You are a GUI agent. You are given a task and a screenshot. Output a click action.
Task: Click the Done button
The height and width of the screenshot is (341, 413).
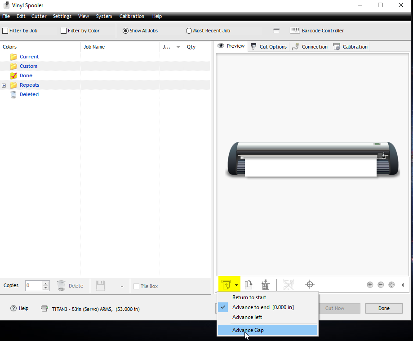[x=384, y=308]
